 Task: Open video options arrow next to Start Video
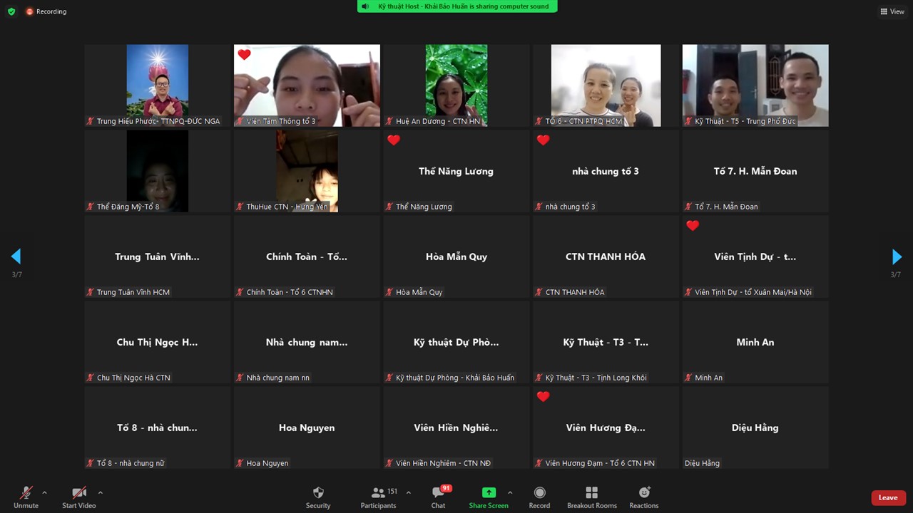[x=100, y=492]
